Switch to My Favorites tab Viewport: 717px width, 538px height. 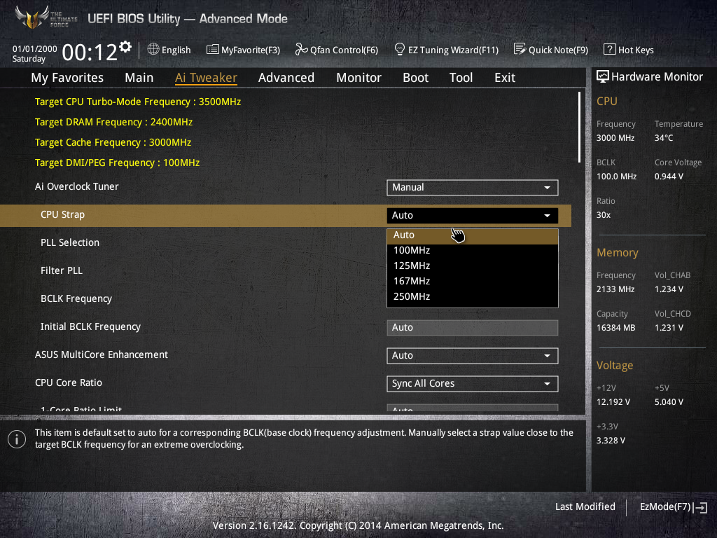(x=67, y=77)
